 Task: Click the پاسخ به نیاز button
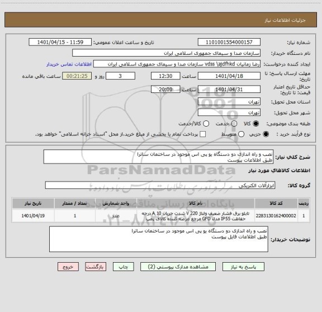point(243,267)
